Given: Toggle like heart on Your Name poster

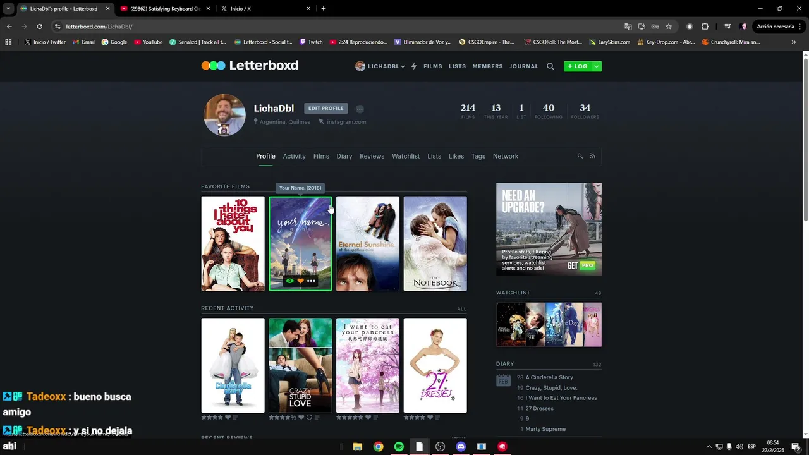Looking at the screenshot, I should pos(300,281).
